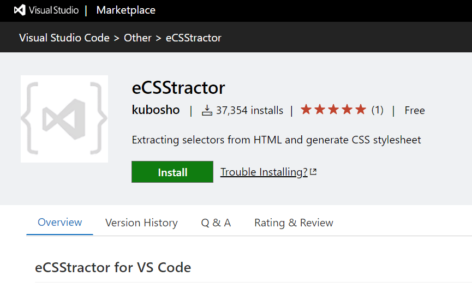Image resolution: width=472 pixels, height=288 pixels.
Task: Click the green Install button
Action: point(172,172)
